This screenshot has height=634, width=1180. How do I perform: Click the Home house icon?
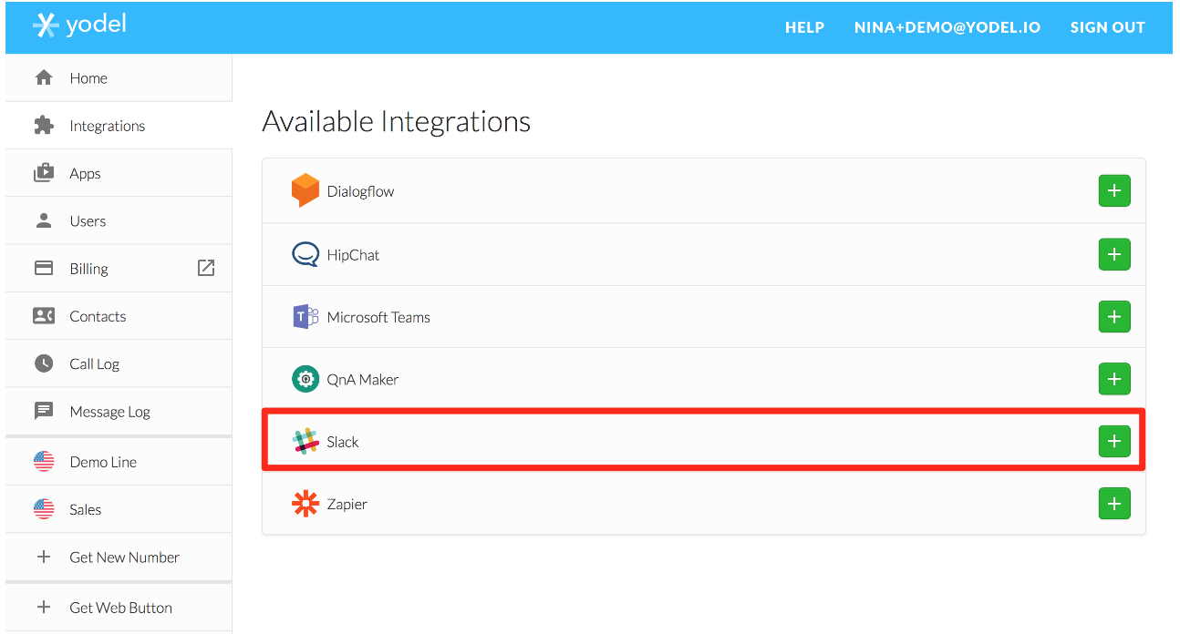[x=44, y=78]
